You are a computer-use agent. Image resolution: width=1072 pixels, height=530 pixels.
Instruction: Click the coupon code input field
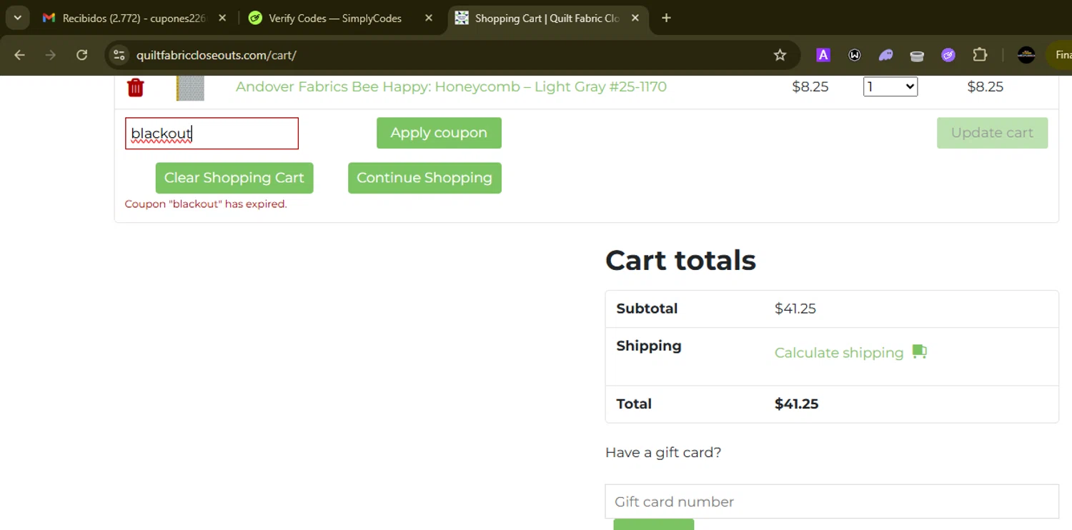pyautogui.click(x=212, y=134)
